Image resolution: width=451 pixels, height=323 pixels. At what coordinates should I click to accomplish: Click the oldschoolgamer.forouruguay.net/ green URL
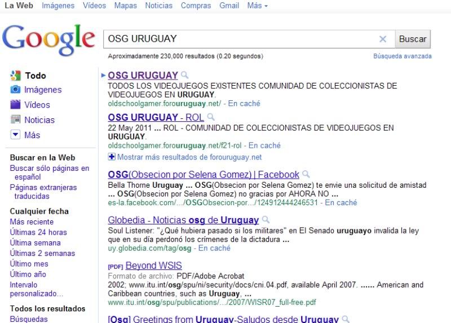(x=165, y=104)
